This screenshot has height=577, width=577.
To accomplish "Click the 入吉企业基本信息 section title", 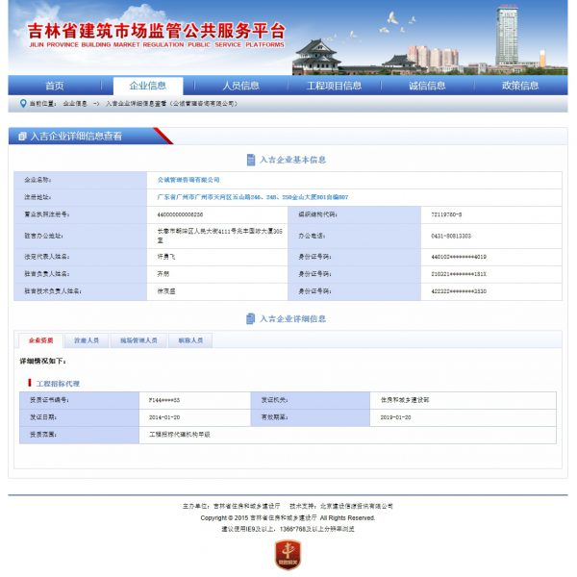I will click(293, 160).
